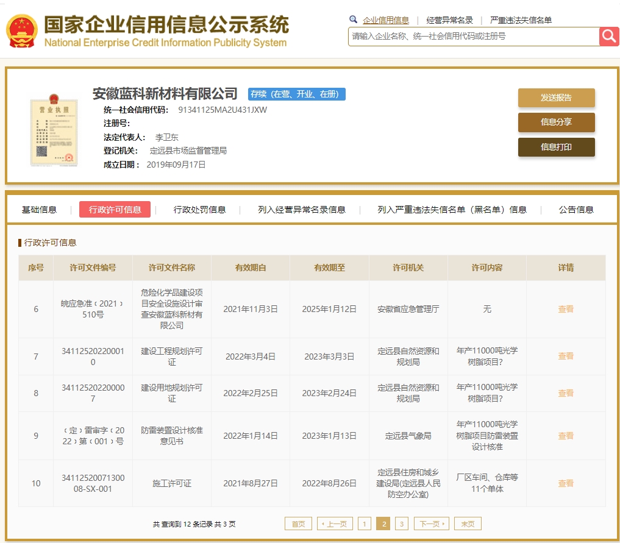Jump to page 3
The height and width of the screenshot is (543, 620).
[x=402, y=523]
